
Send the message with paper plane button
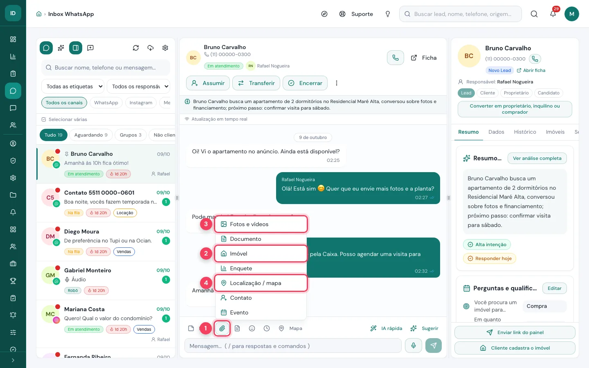click(x=434, y=346)
